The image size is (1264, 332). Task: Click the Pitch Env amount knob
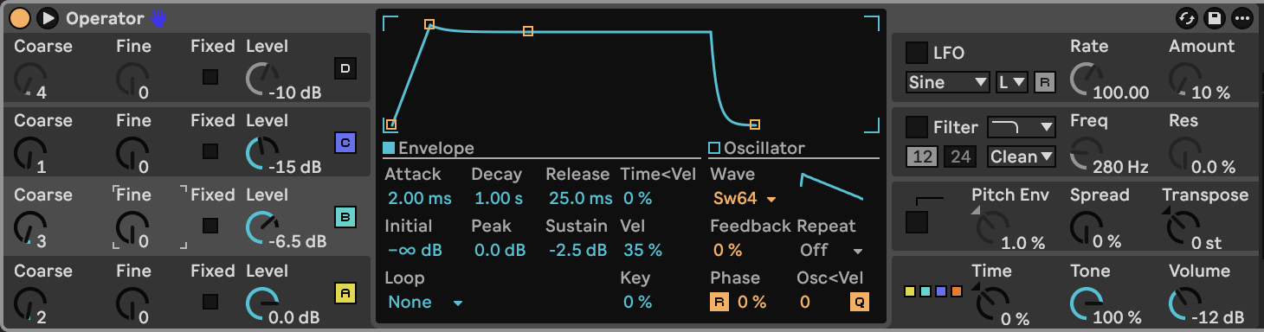(991, 227)
